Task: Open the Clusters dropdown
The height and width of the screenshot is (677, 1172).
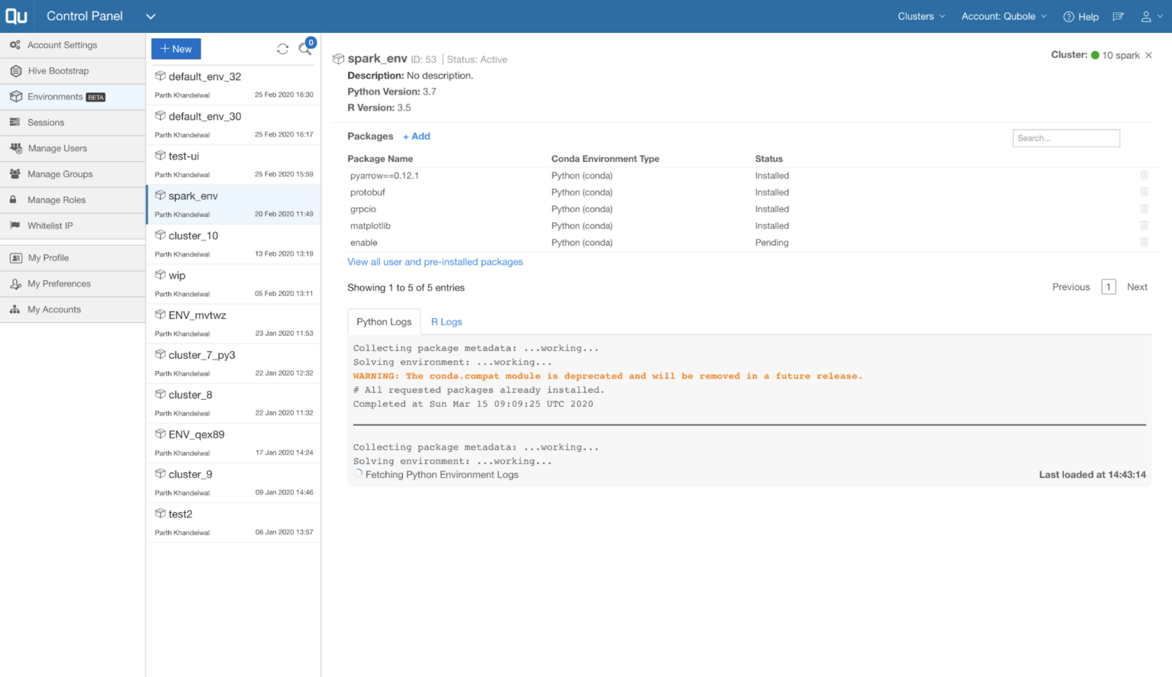Action: click(920, 16)
